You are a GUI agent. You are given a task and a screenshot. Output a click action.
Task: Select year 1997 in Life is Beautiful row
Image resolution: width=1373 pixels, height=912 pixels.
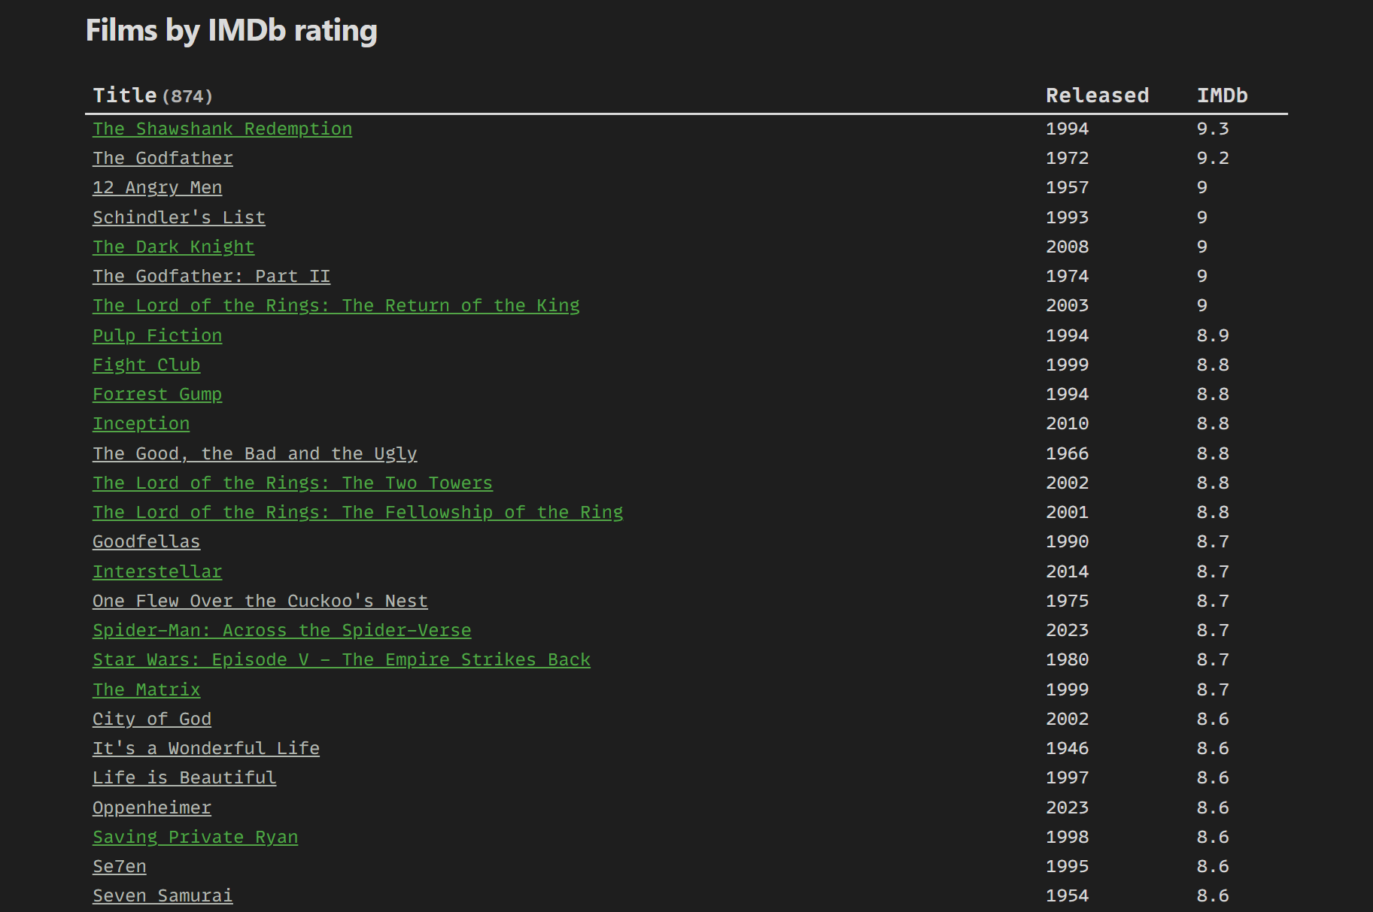pos(1068,777)
